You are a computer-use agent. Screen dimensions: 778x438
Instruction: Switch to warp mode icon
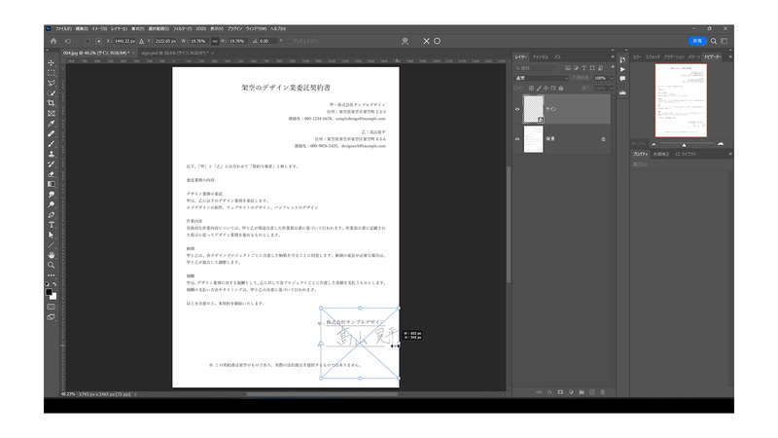[405, 41]
